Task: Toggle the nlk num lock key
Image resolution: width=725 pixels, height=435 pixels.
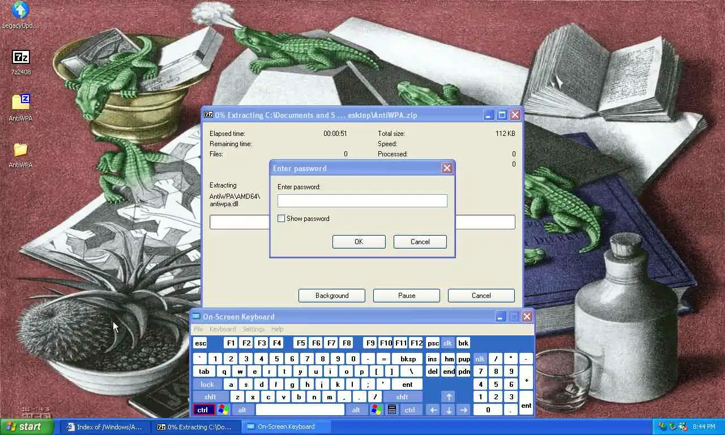Action: click(x=480, y=359)
